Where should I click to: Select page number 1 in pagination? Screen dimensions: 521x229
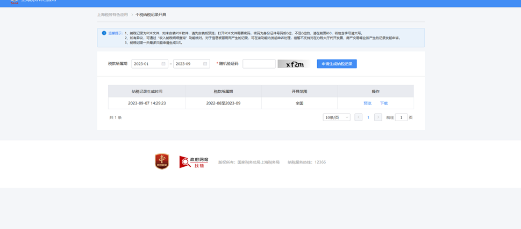tap(368, 117)
